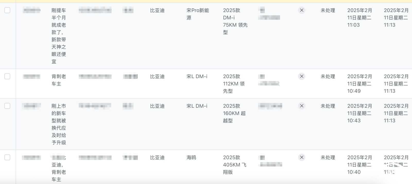
Task: Check the box for the 160KM 超越型 row
Action: tap(7, 106)
